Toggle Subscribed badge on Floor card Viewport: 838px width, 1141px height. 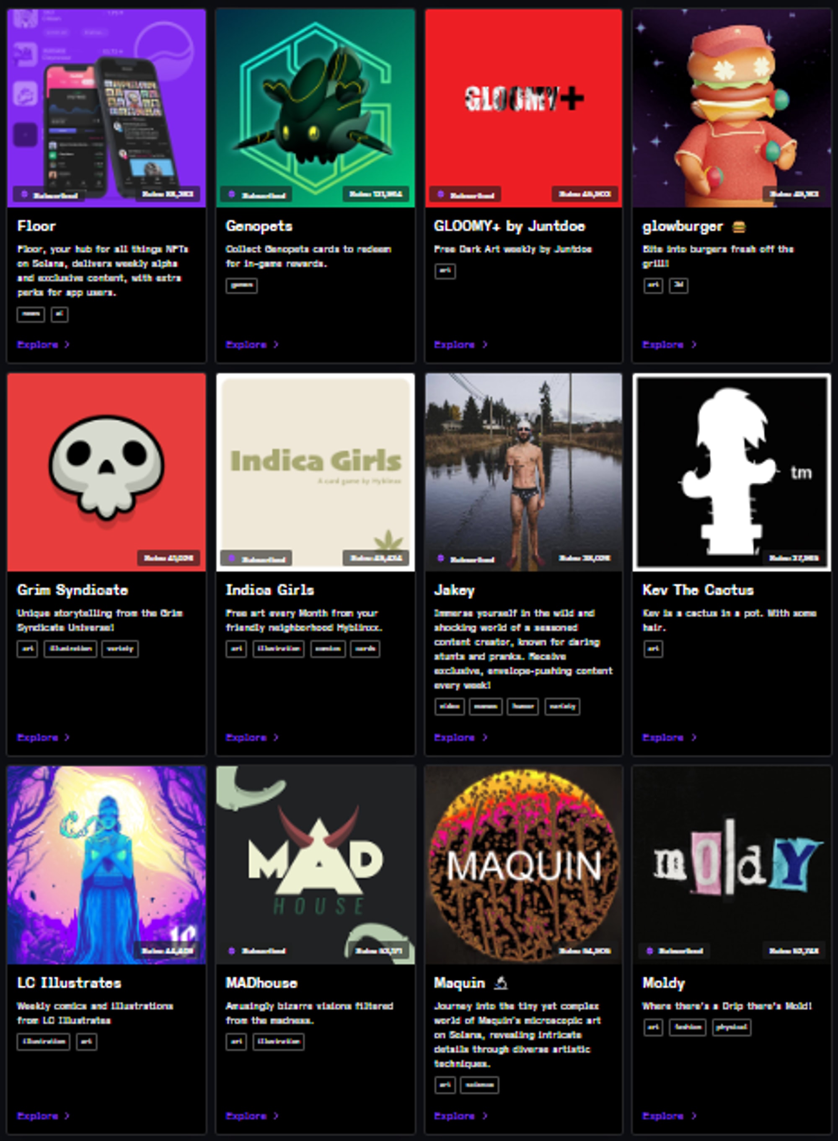(50, 194)
